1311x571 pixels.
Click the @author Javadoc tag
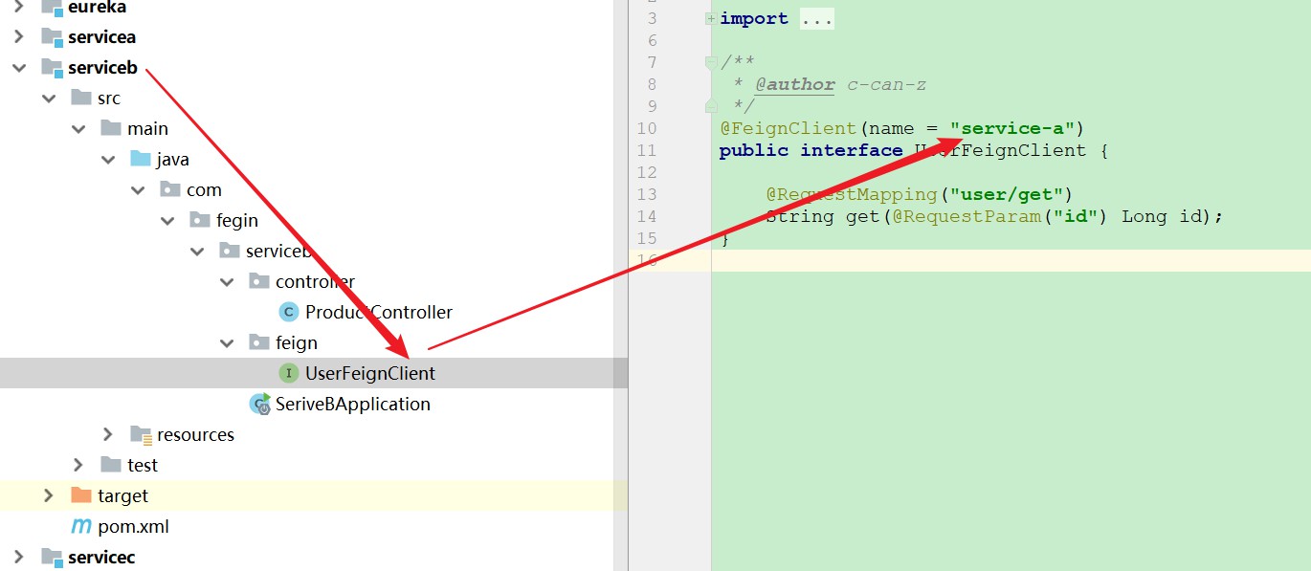(794, 84)
